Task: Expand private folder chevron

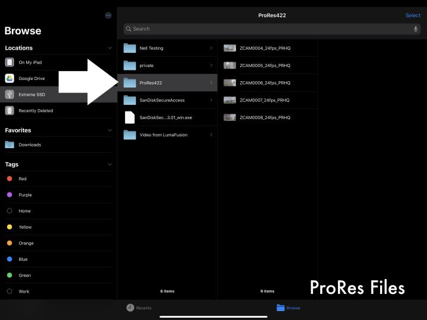Action: 211,66
